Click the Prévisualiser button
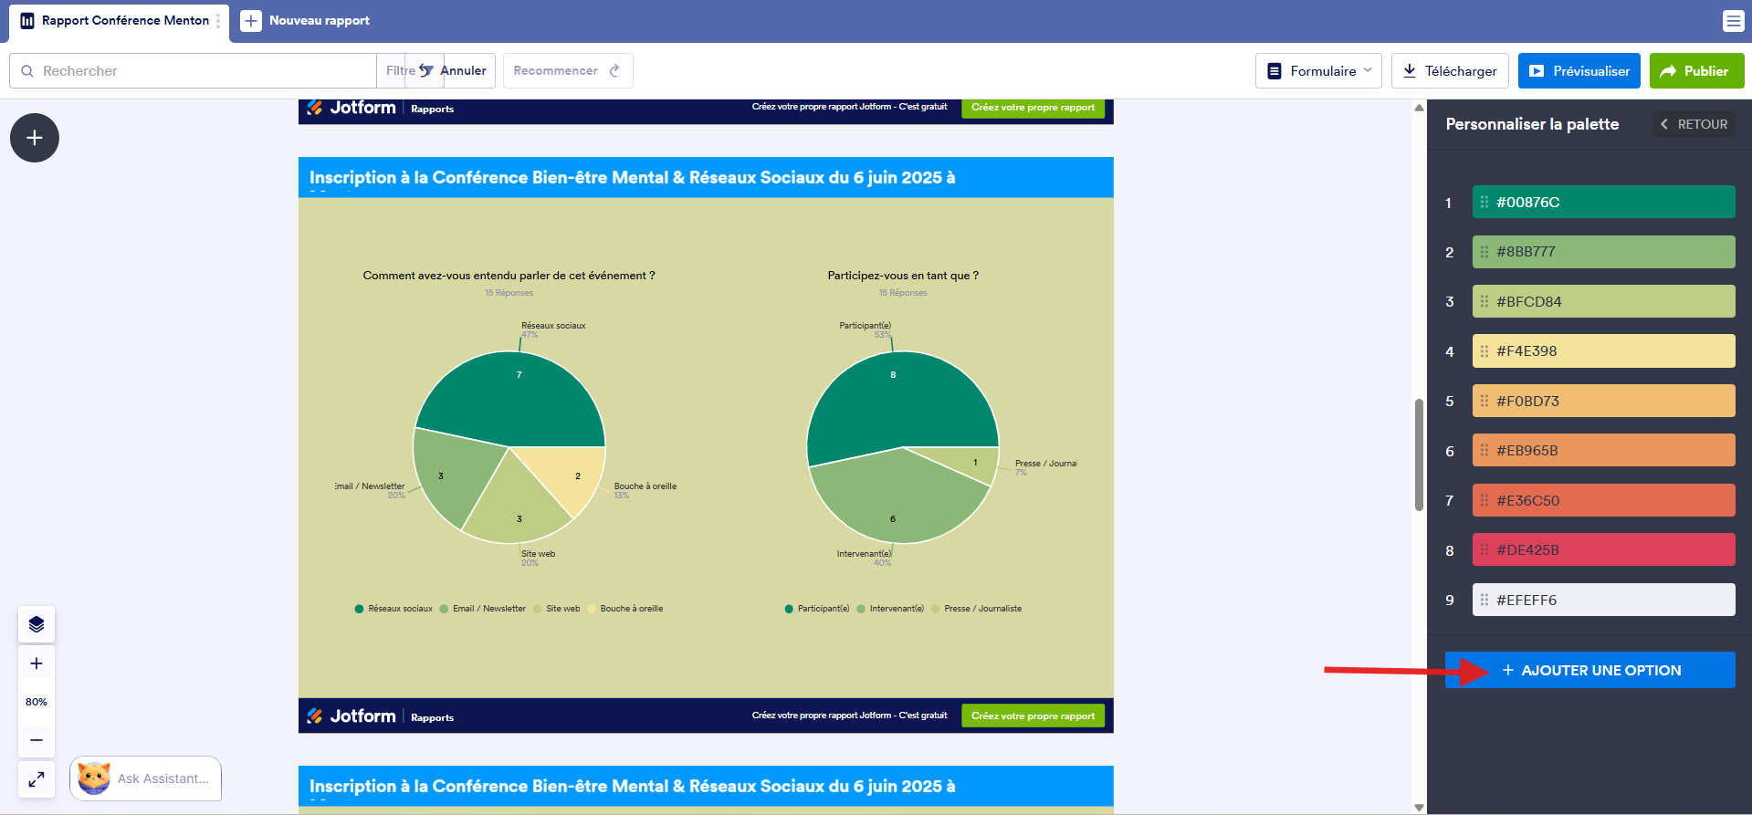The image size is (1752, 815). (x=1579, y=71)
